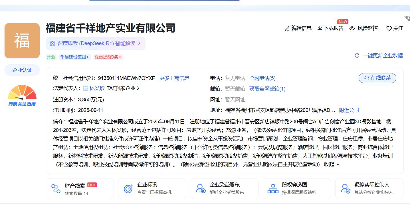The width and height of the screenshot is (410, 205).
Task: Open 更多工商信息 link
Action: (x=174, y=78)
